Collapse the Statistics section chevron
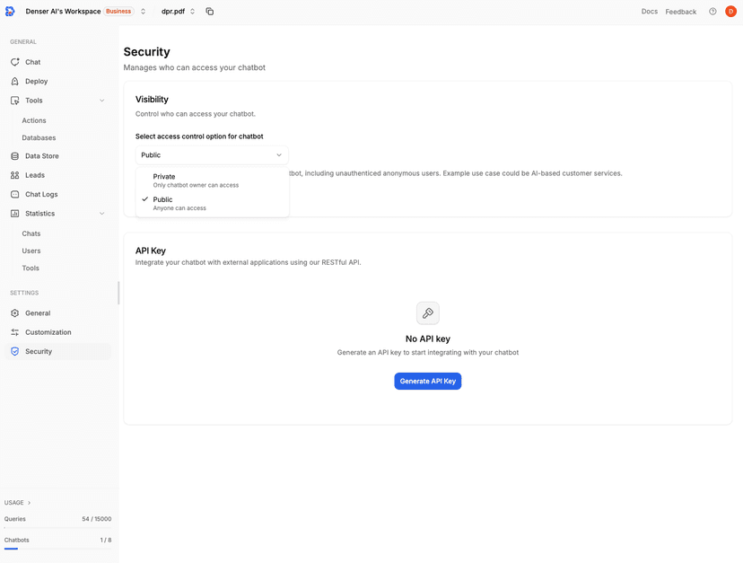Screen dimensions: 743x563 tap(101, 213)
